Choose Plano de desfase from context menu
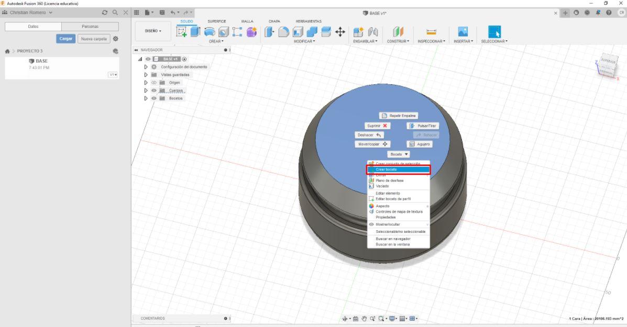627x327 pixels. tap(398, 181)
